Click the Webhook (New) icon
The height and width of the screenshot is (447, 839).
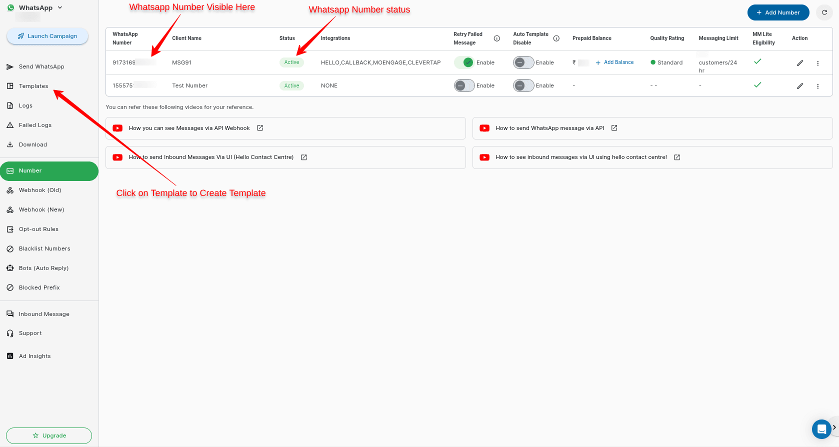10,209
